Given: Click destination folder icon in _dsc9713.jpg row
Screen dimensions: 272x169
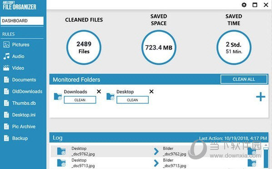Looking at the screenshot, I should click(252, 163).
